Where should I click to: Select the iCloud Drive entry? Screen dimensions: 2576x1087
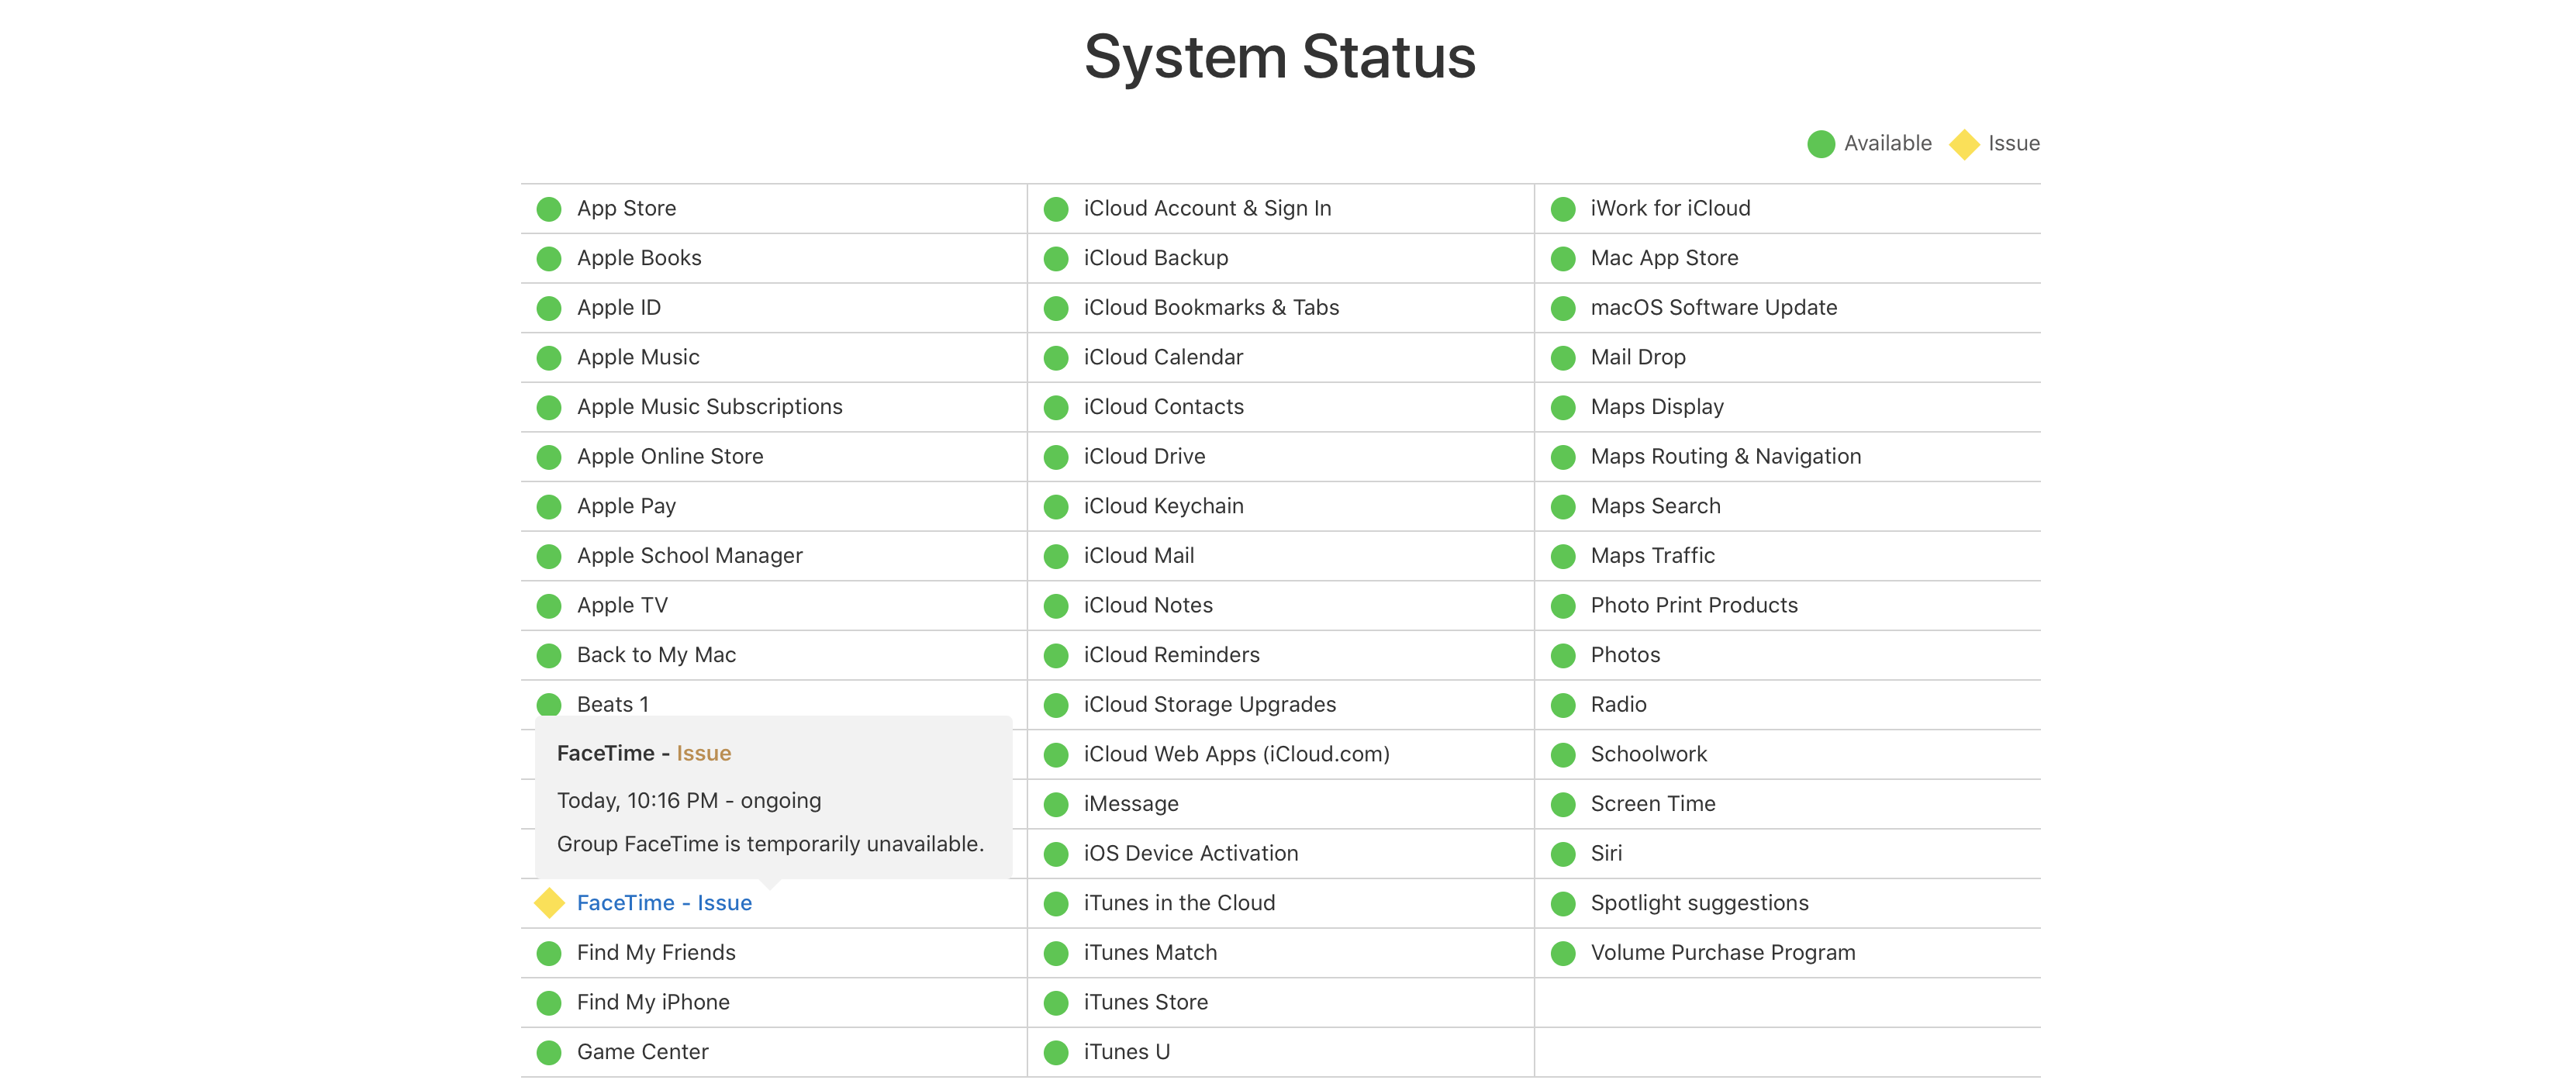tap(1144, 457)
